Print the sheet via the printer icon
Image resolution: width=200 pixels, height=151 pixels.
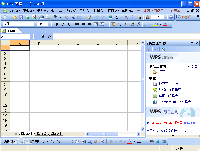41,17
